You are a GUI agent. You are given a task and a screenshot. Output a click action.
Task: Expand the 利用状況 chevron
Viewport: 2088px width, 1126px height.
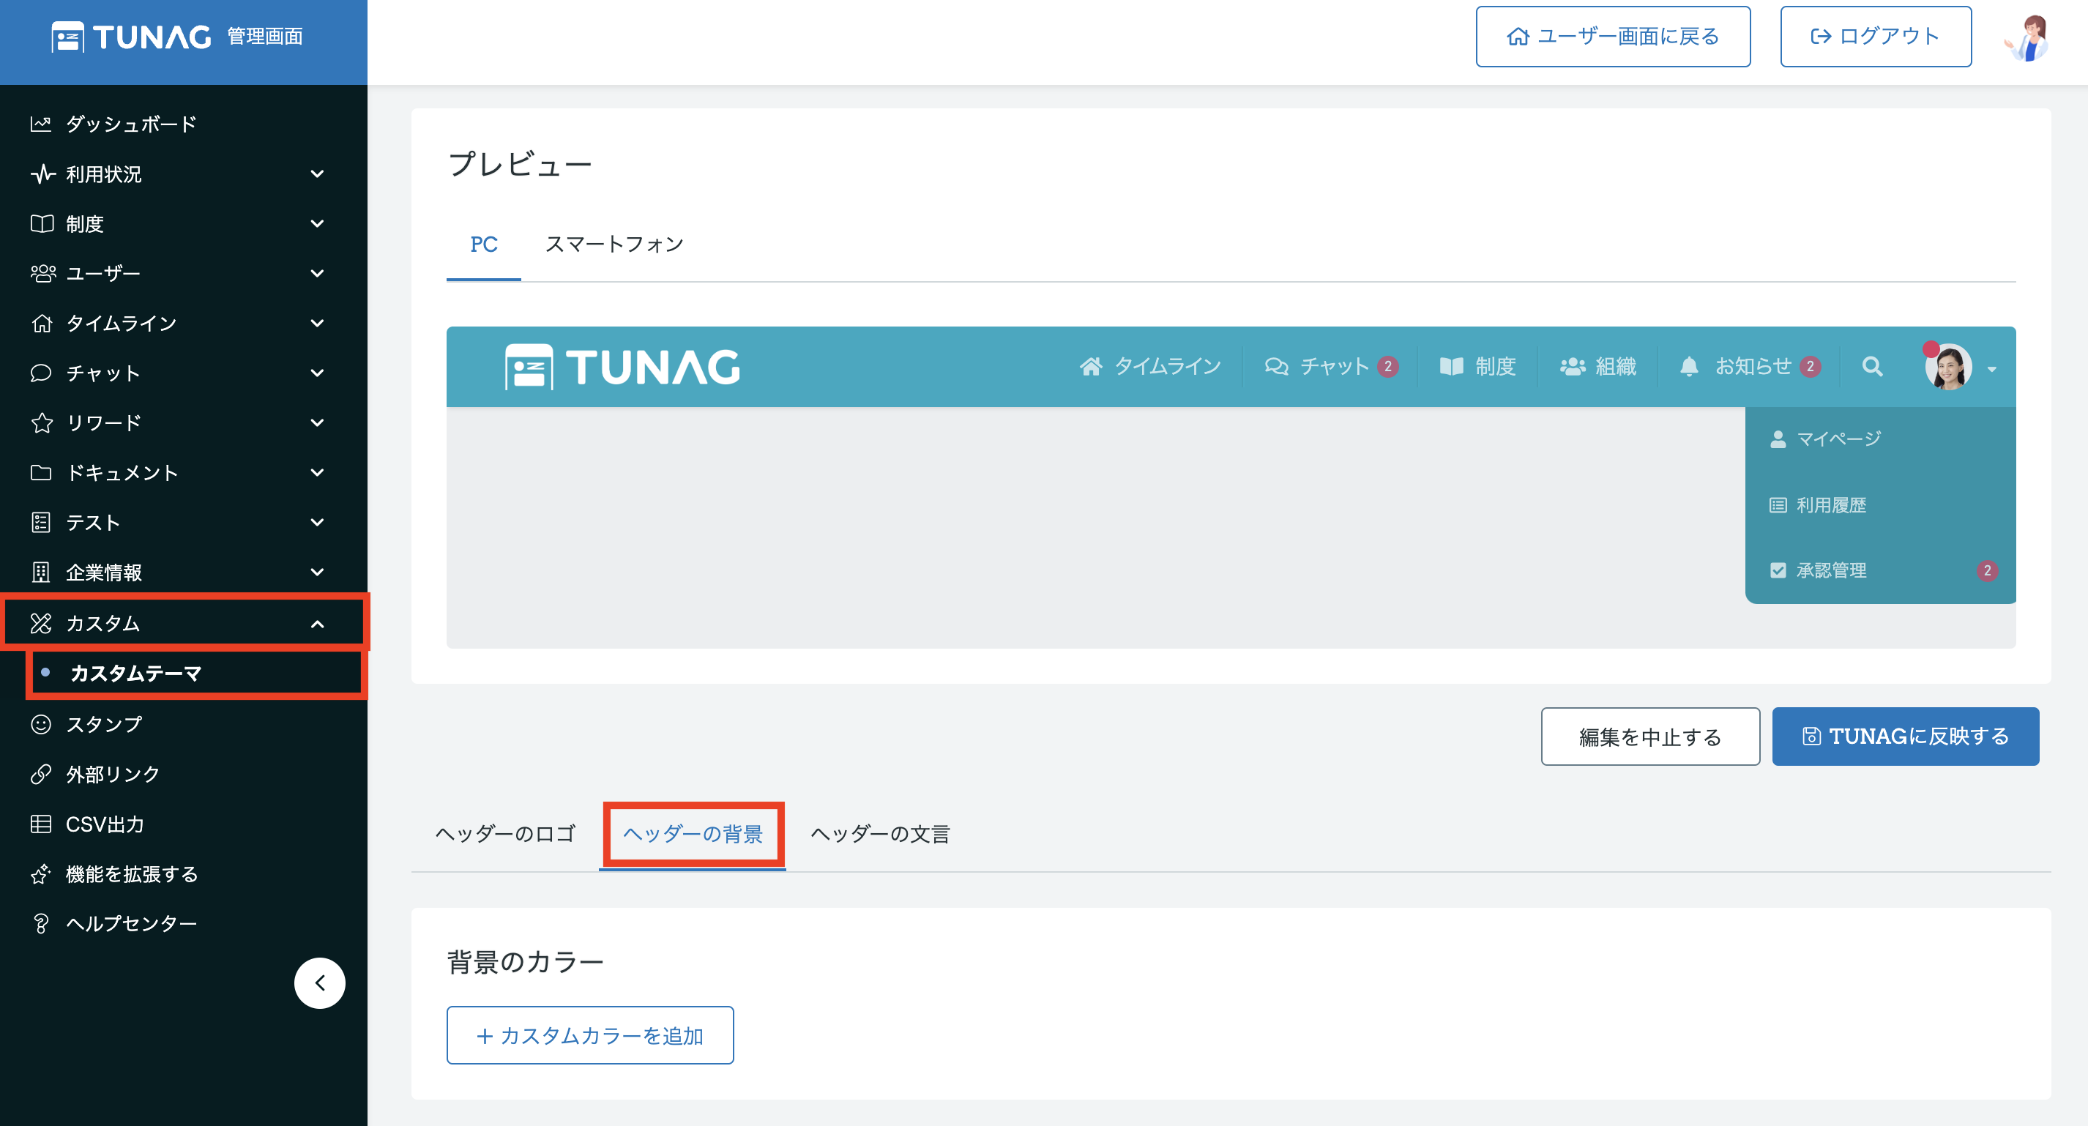coord(318,174)
